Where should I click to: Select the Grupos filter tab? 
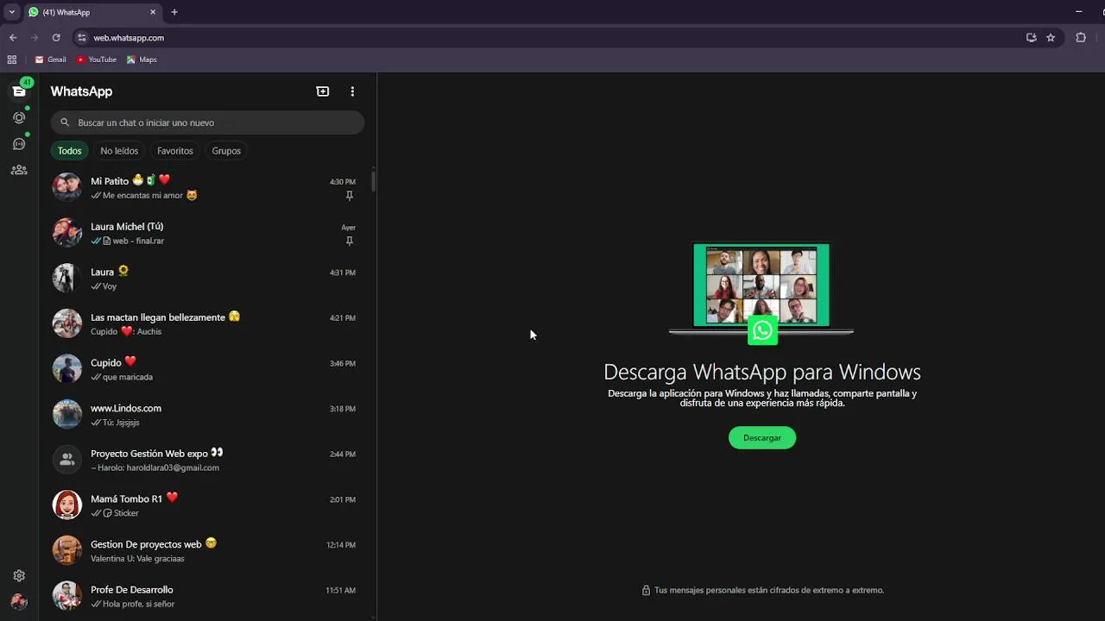[226, 151]
